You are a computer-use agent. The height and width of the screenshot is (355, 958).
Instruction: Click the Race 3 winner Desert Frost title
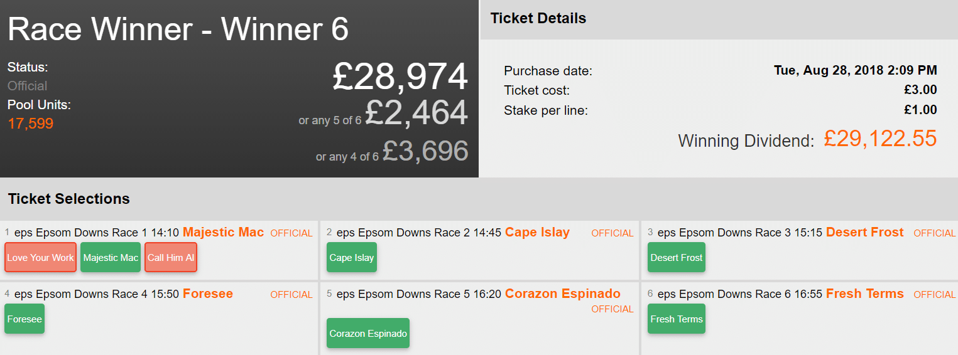tap(864, 233)
